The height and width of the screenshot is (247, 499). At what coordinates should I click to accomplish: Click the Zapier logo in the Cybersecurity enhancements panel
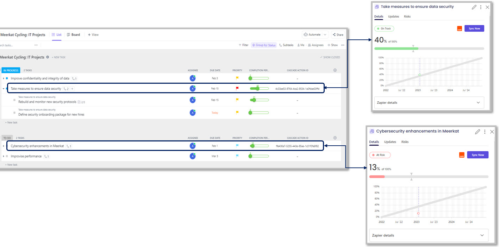click(x=462, y=155)
